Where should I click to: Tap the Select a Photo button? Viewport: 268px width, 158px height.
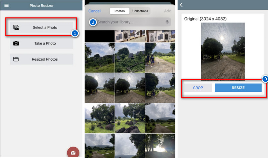click(45, 27)
